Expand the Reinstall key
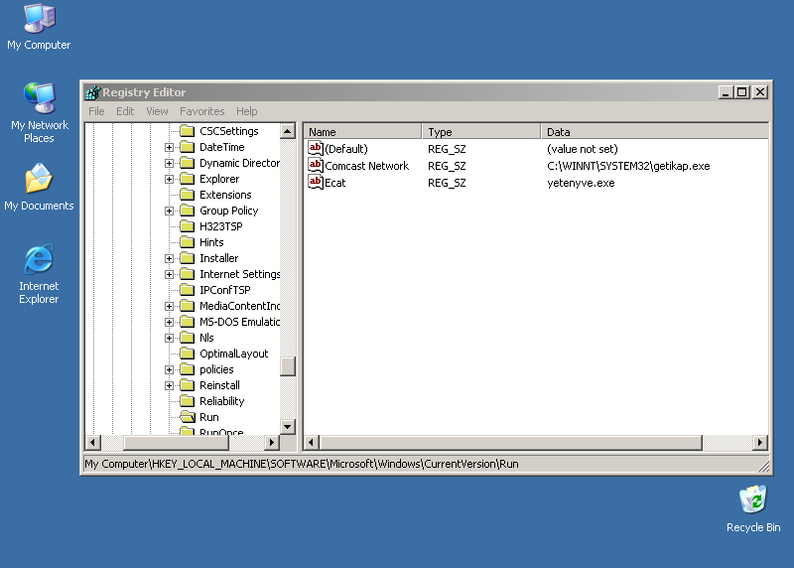 coord(169,385)
